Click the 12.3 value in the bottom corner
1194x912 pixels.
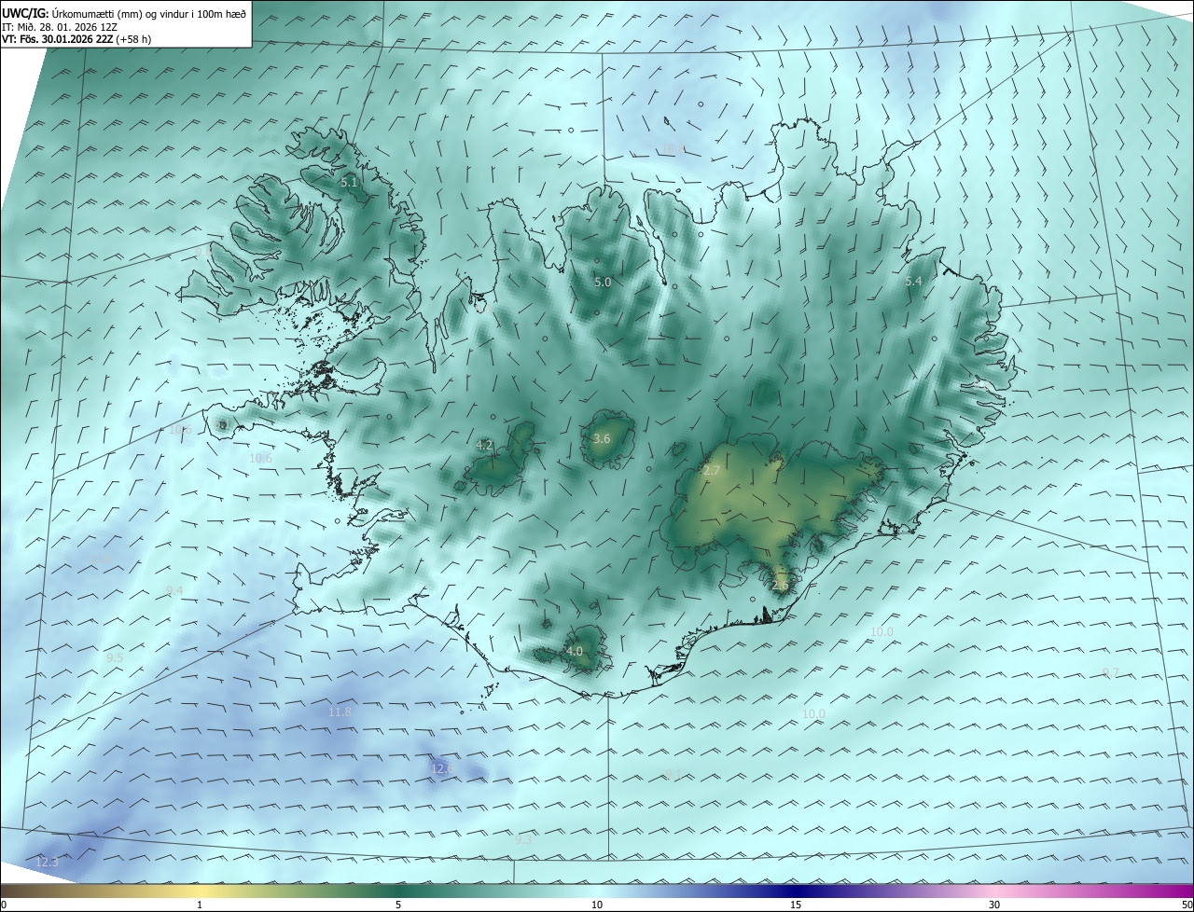[x=47, y=863]
